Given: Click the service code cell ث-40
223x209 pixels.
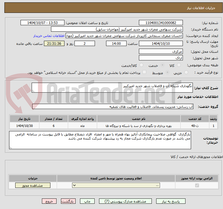Looking at the screenshot, I should coord(195,126).
